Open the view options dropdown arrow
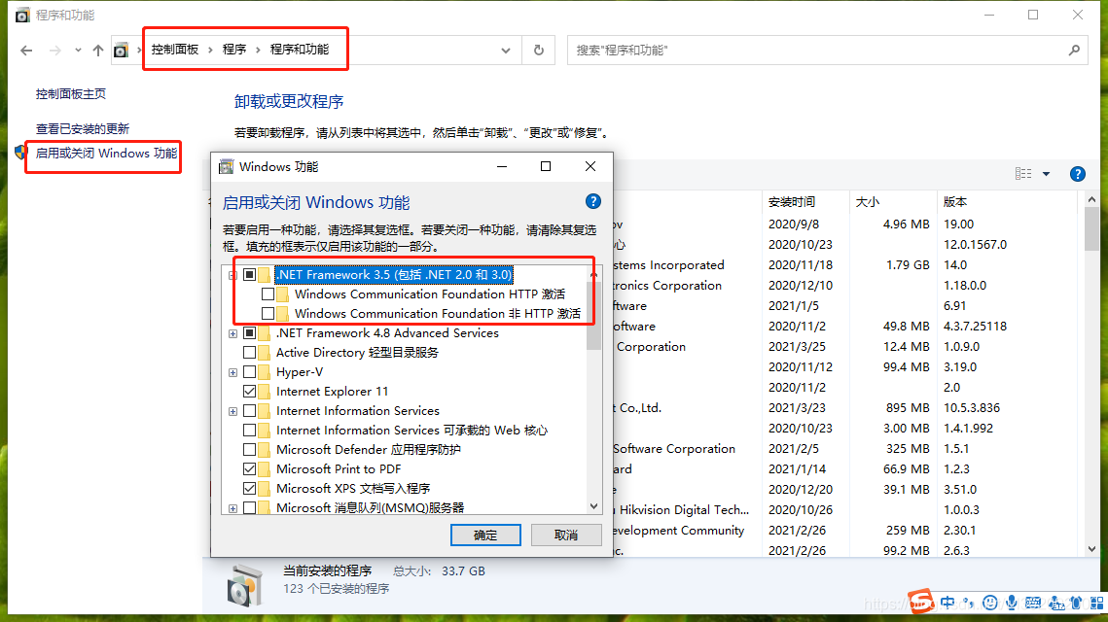 pyautogui.click(x=1047, y=174)
